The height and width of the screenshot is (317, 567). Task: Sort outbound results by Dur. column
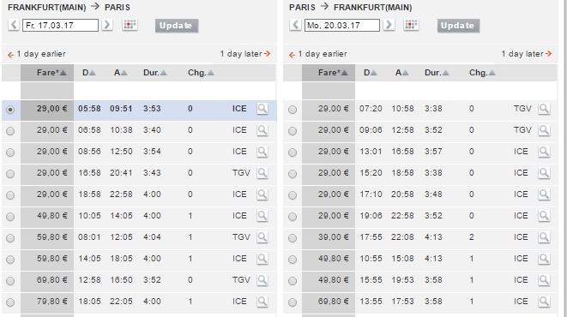point(154,73)
